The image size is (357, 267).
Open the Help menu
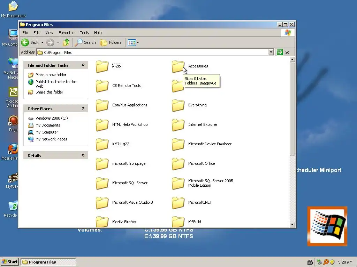click(x=98, y=33)
